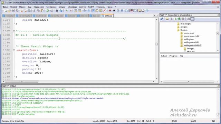
Task: Click the FTP tree vertical scrollbar thumb
Action: (x=218, y=33)
